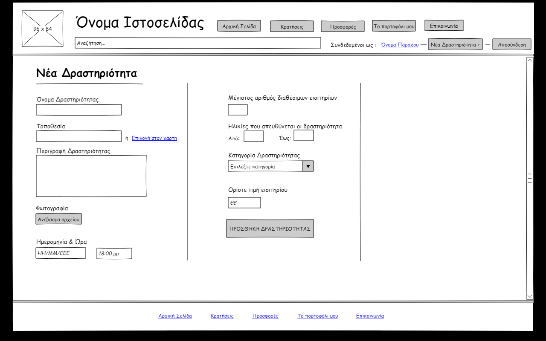Open the footer Κρατήσεις link
The height and width of the screenshot is (341, 546).
pyautogui.click(x=222, y=316)
